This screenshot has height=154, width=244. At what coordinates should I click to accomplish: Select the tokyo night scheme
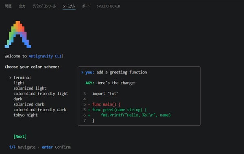pyautogui.click(x=26, y=115)
